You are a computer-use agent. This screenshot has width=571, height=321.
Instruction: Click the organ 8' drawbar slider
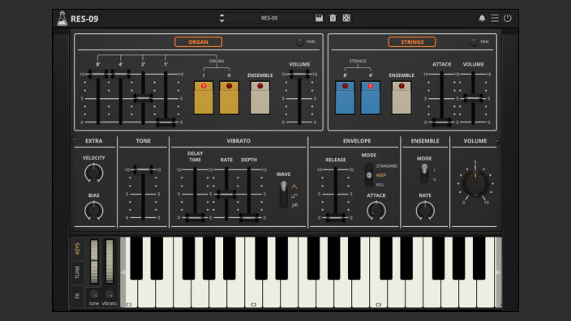pyautogui.click(x=98, y=75)
